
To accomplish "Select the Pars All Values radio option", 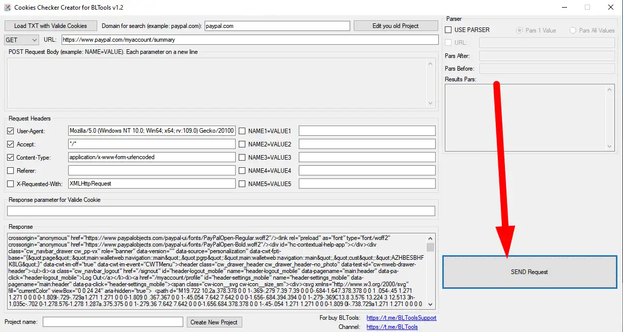I will point(573,31).
